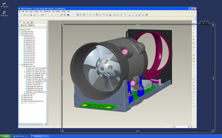222x138 pixels.
Task: Click the New file icon in toolbar
Action: coord(22,15)
